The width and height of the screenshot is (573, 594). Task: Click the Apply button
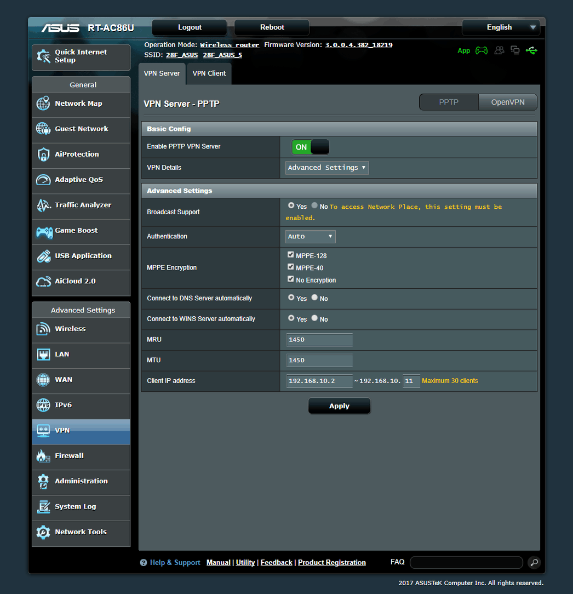tap(339, 406)
